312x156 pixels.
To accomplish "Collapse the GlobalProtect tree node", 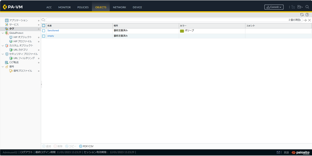I will tap(3, 33).
